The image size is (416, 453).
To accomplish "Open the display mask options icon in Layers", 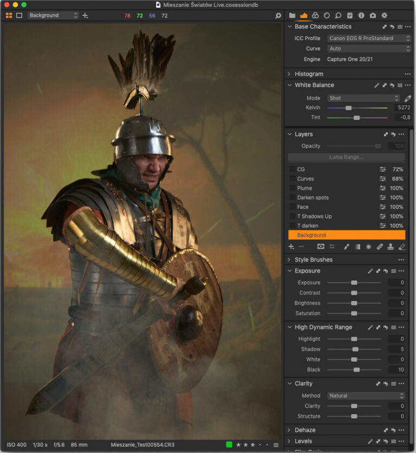I will [321, 247].
